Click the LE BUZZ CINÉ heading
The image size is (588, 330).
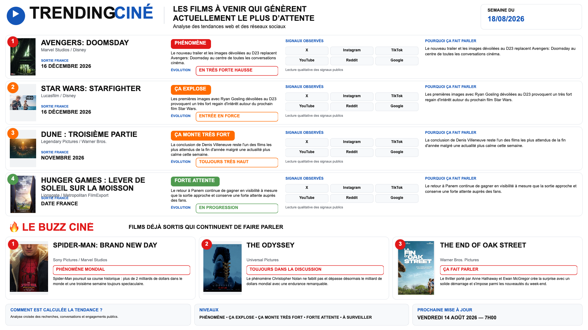click(58, 227)
